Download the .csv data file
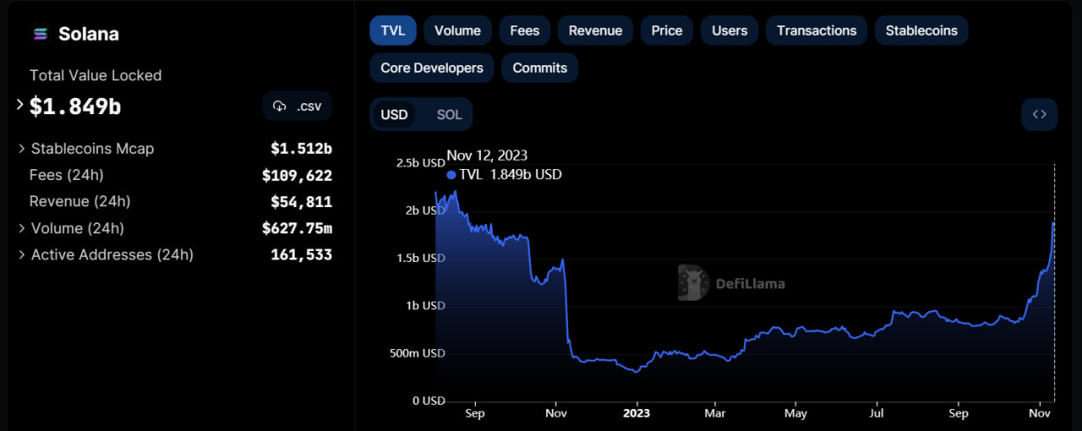Image resolution: width=1082 pixels, height=431 pixels. click(x=298, y=106)
